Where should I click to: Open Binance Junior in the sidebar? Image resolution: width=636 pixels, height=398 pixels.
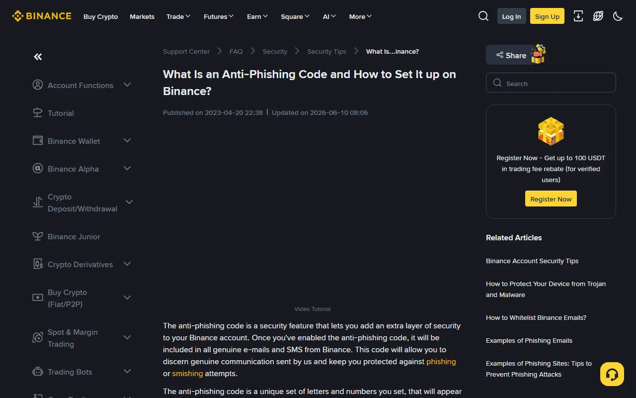point(74,237)
